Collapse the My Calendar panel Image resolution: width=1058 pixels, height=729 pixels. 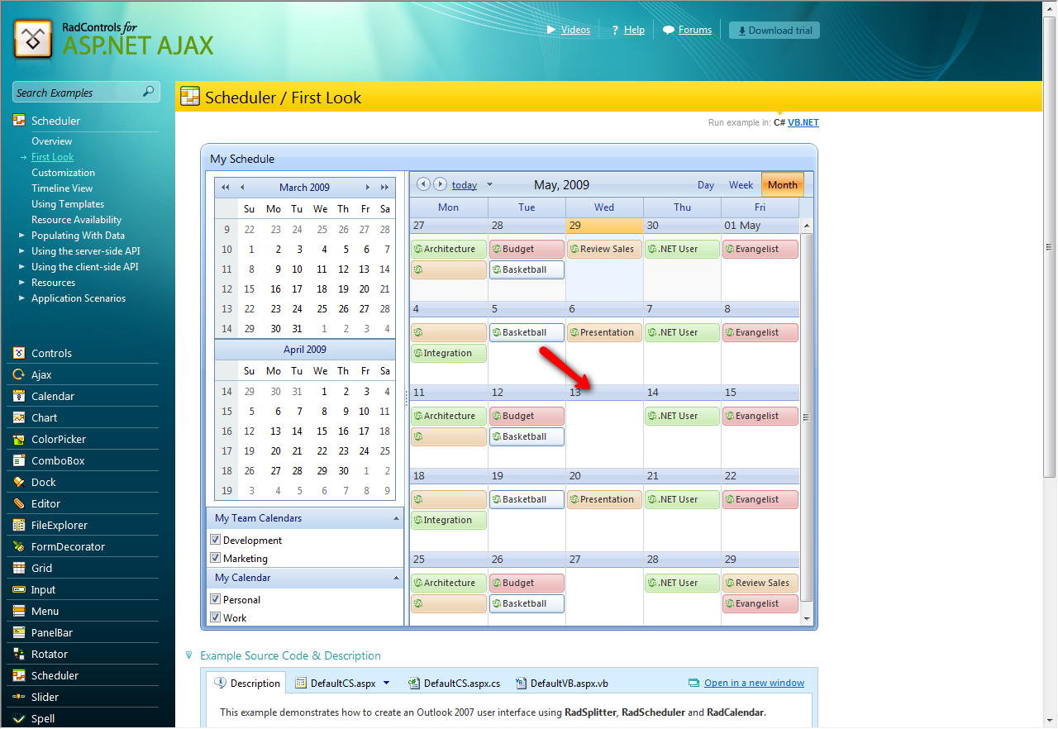[x=396, y=578]
